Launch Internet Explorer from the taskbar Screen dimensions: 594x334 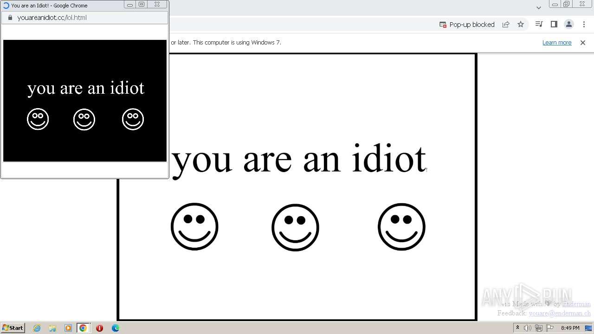[37, 328]
